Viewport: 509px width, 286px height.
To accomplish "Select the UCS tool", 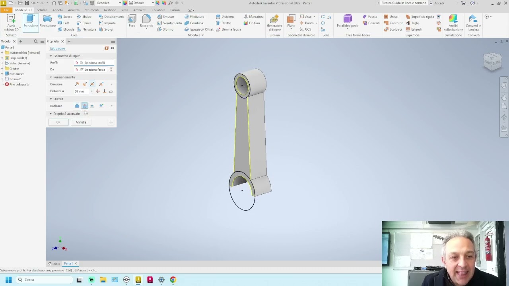I will [x=305, y=29].
